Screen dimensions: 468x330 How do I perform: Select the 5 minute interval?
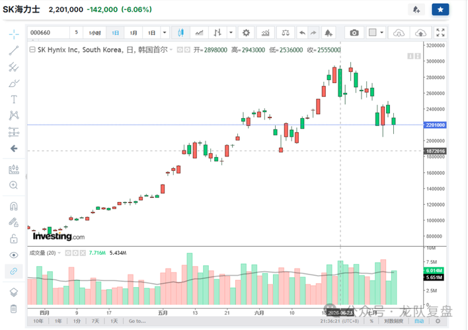click(77, 32)
